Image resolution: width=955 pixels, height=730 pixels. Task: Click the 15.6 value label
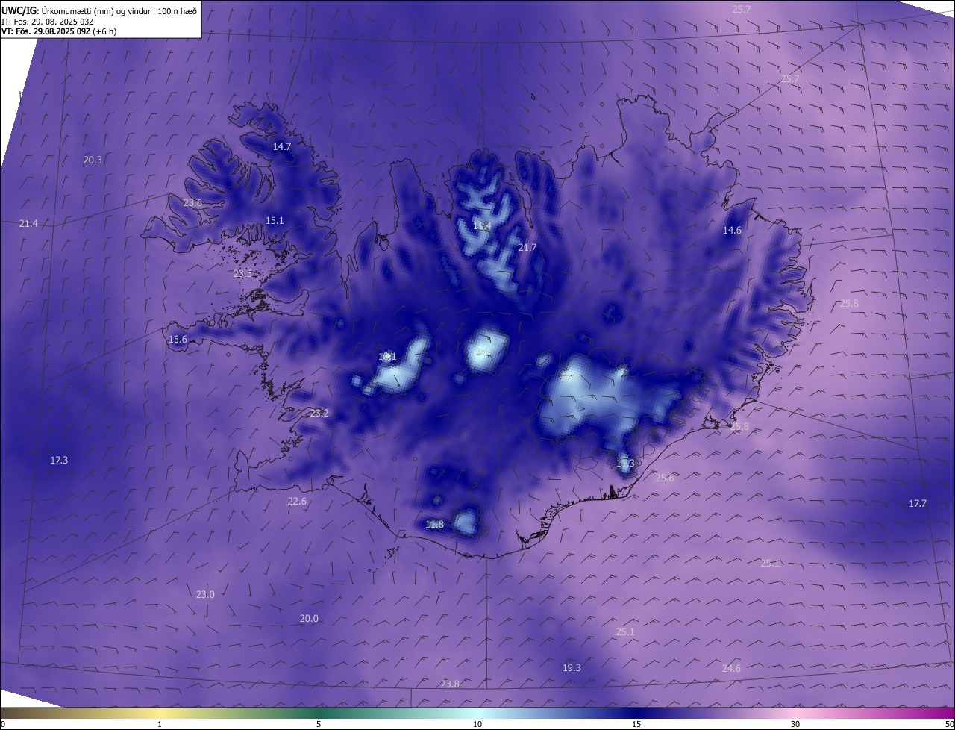(x=178, y=339)
